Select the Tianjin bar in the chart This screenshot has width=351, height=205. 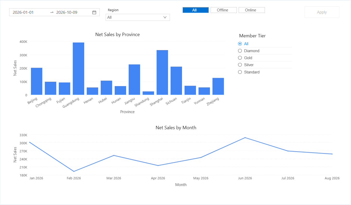190,90
